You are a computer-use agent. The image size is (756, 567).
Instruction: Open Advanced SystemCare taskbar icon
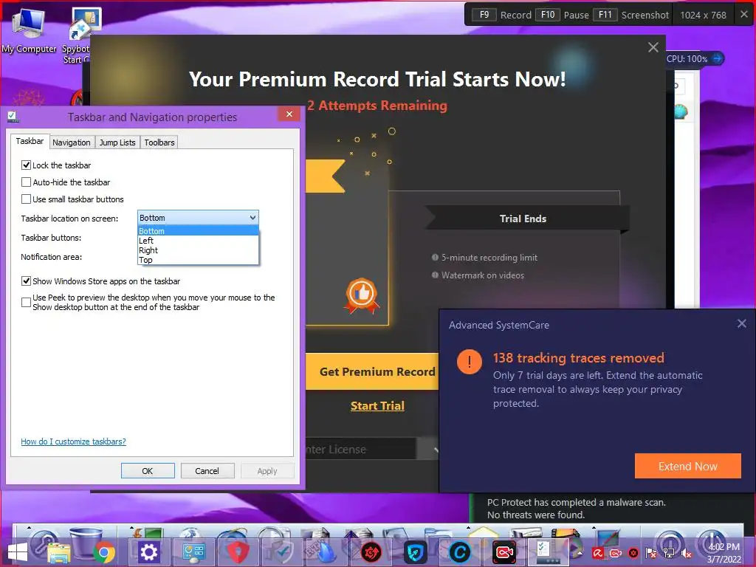click(x=460, y=552)
